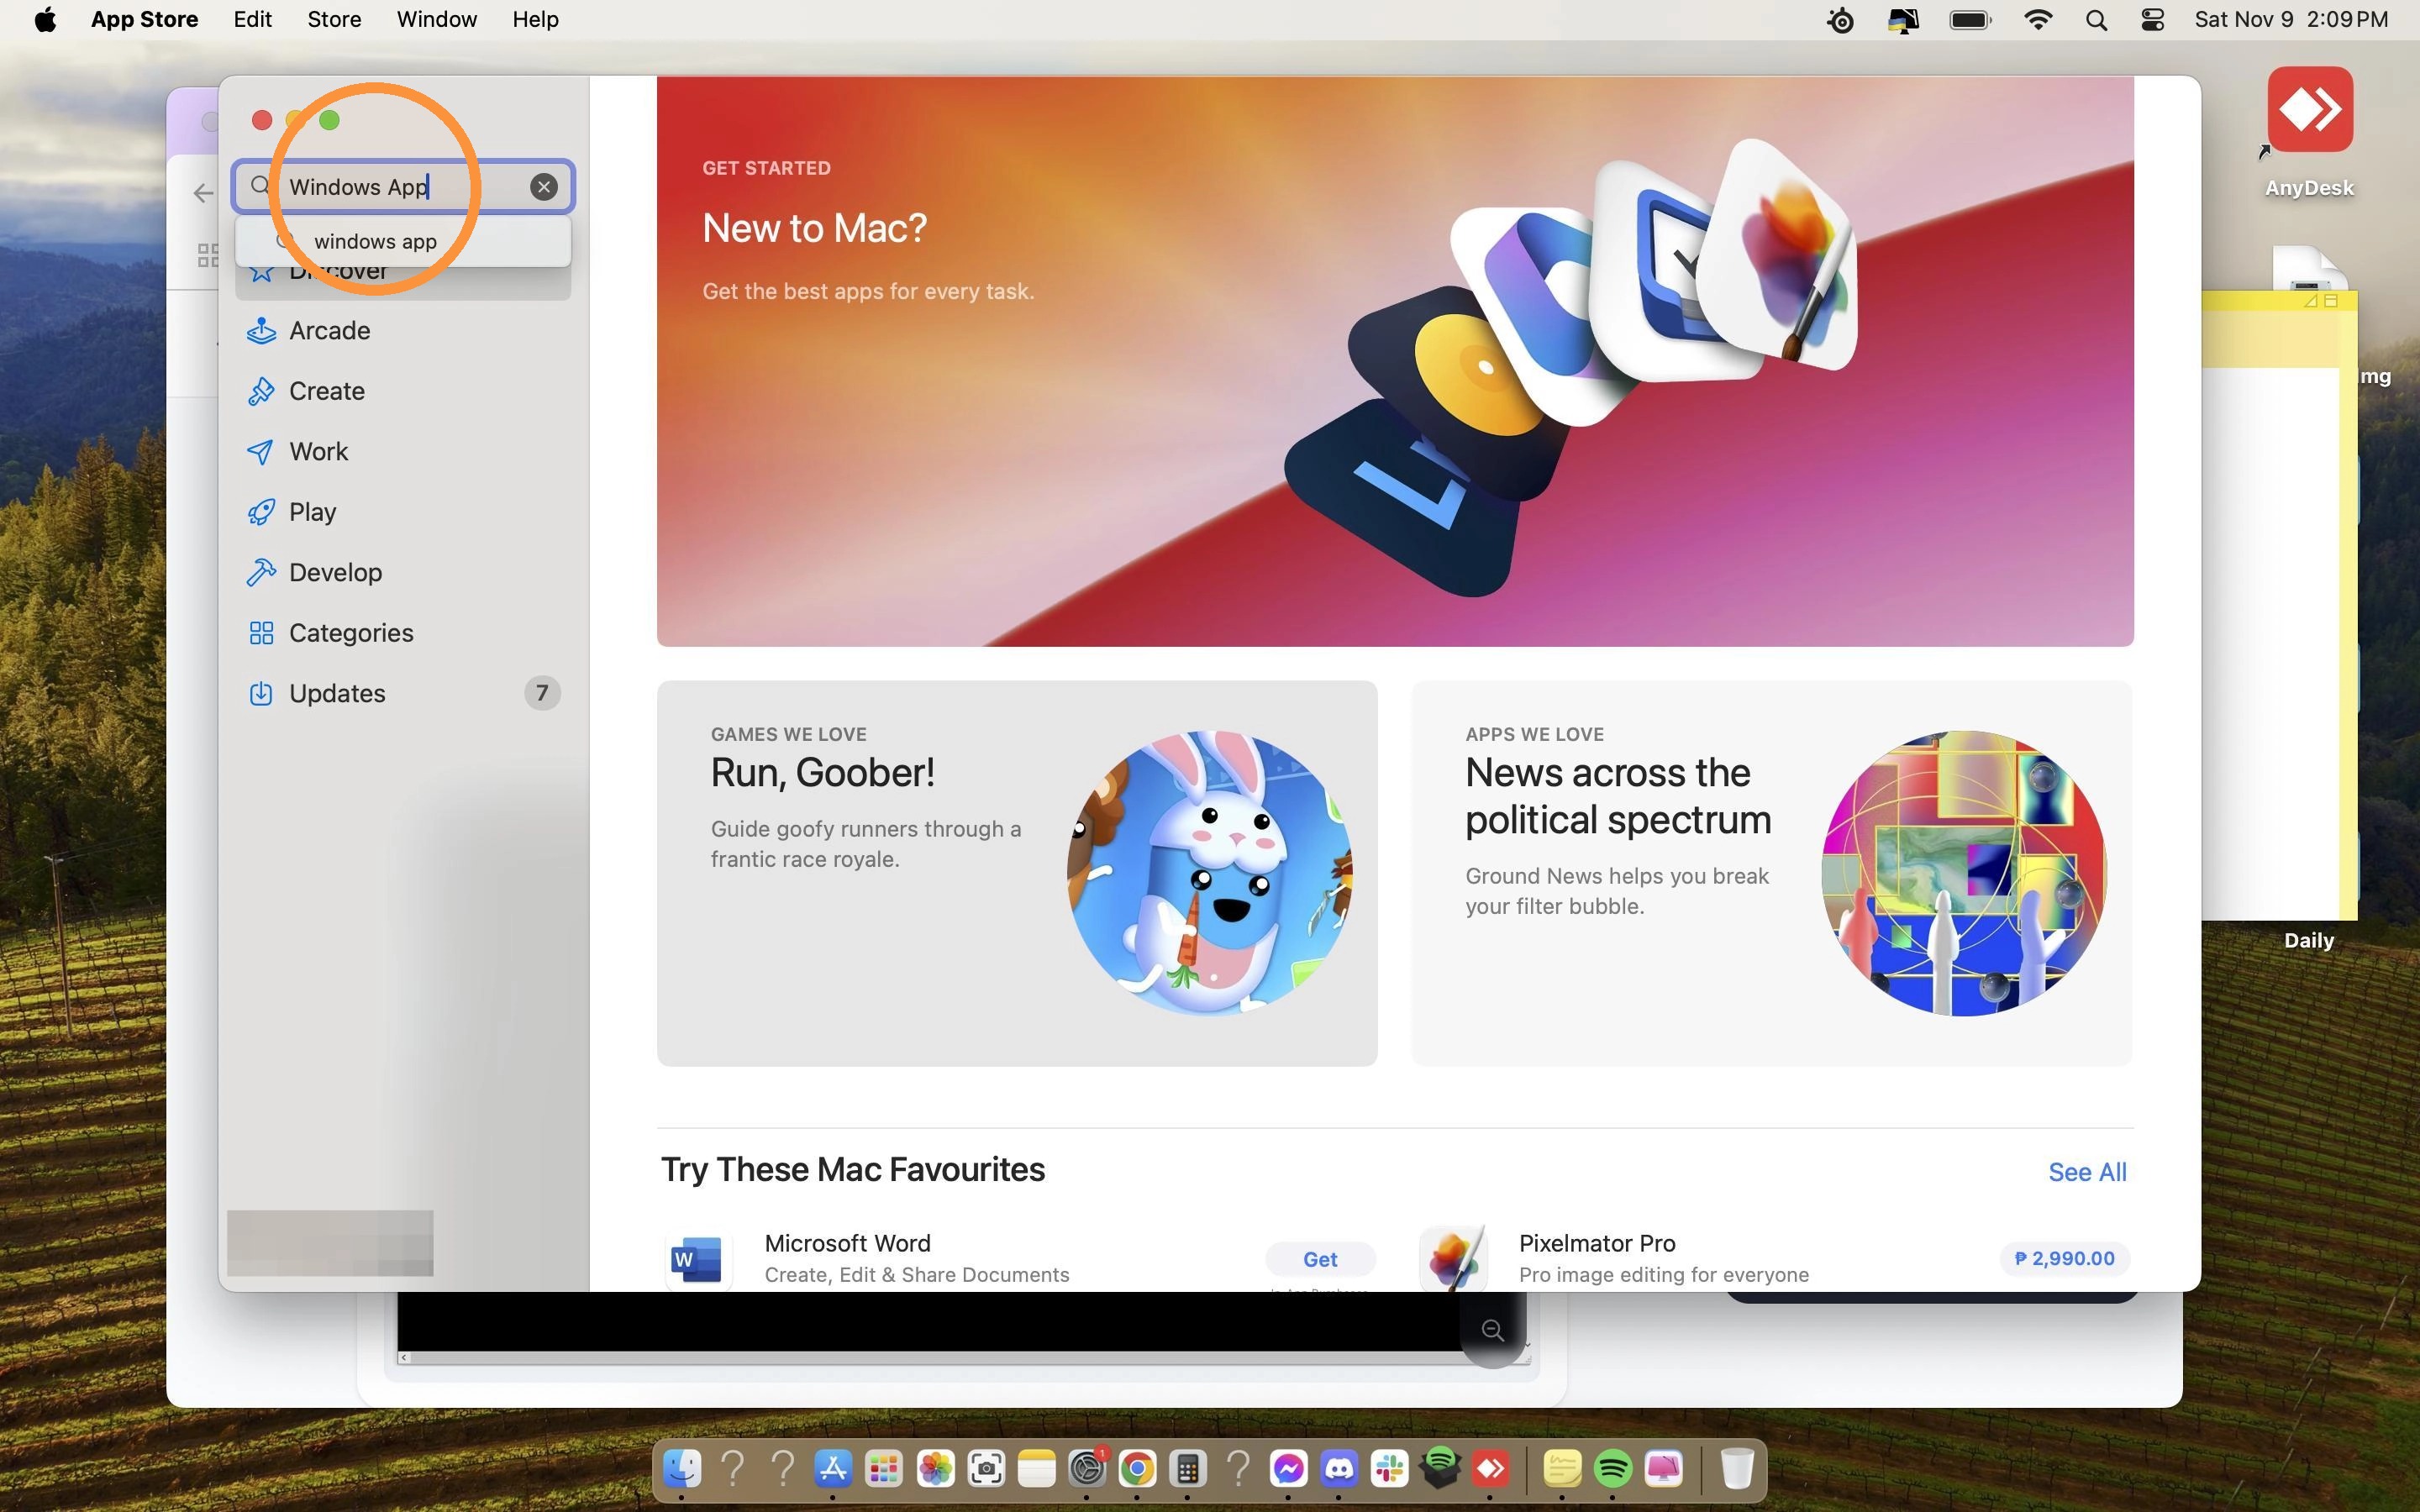
Task: Open News across the political spectrum card
Action: click(1771, 873)
